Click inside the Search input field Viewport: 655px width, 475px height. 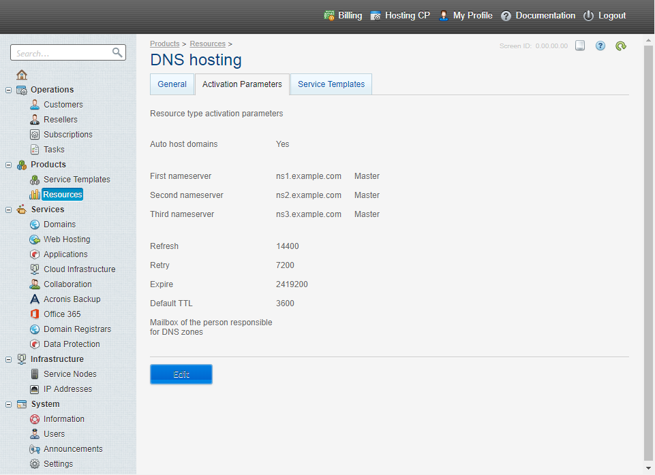tap(61, 53)
